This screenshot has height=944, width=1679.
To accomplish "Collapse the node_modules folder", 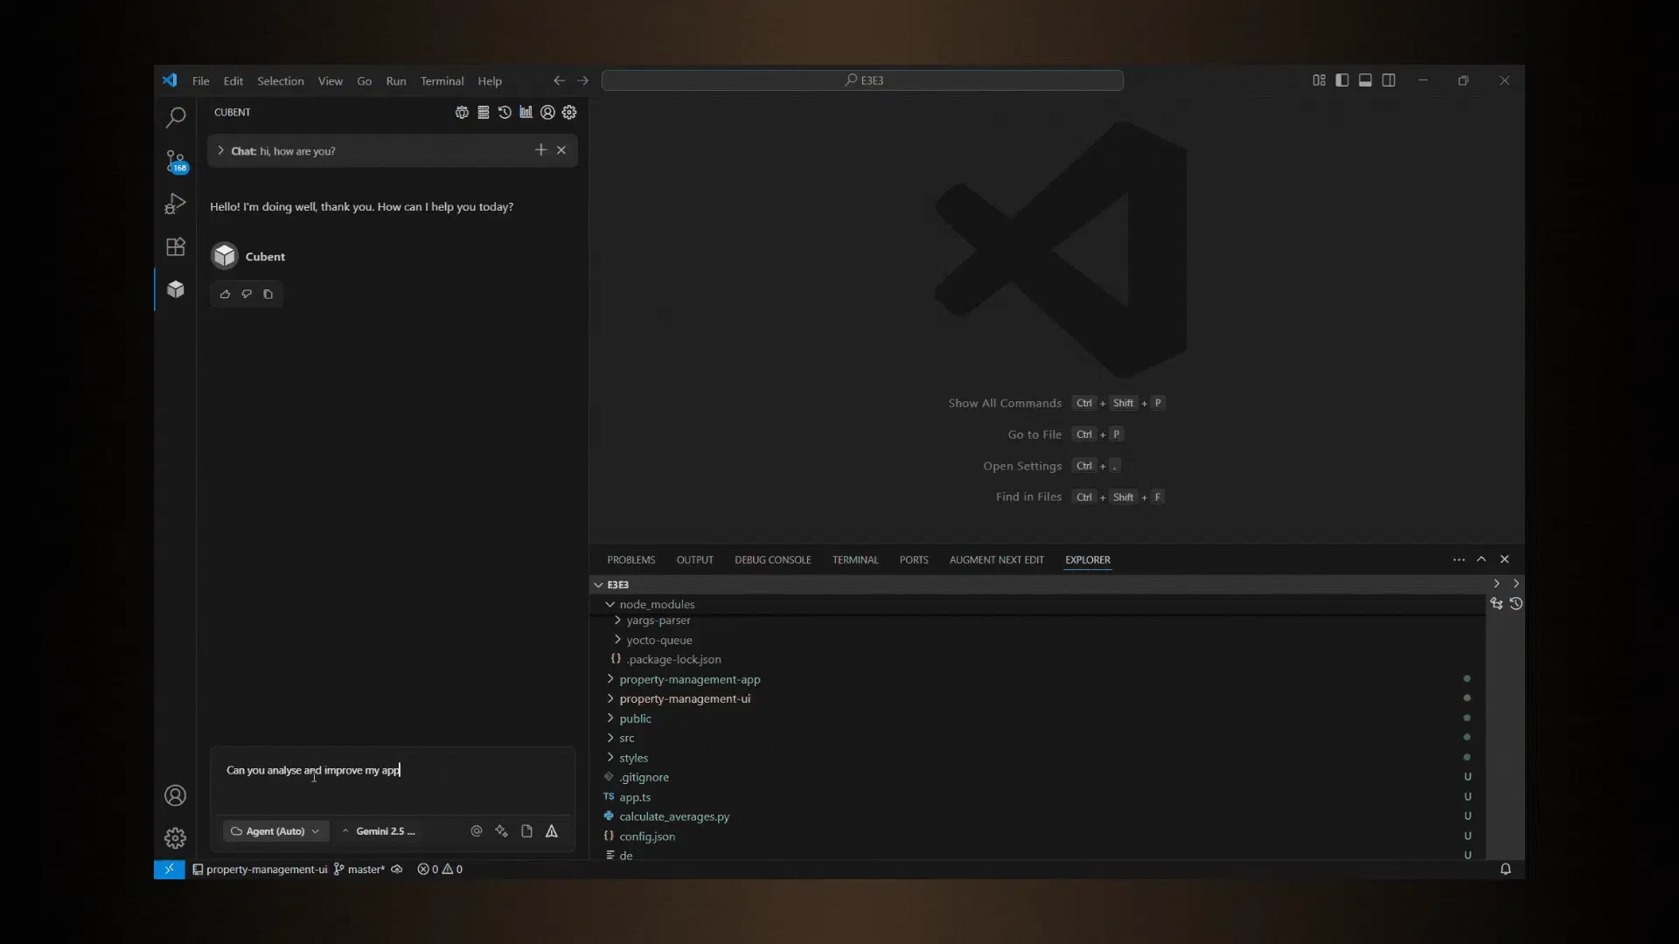I will (610, 604).
